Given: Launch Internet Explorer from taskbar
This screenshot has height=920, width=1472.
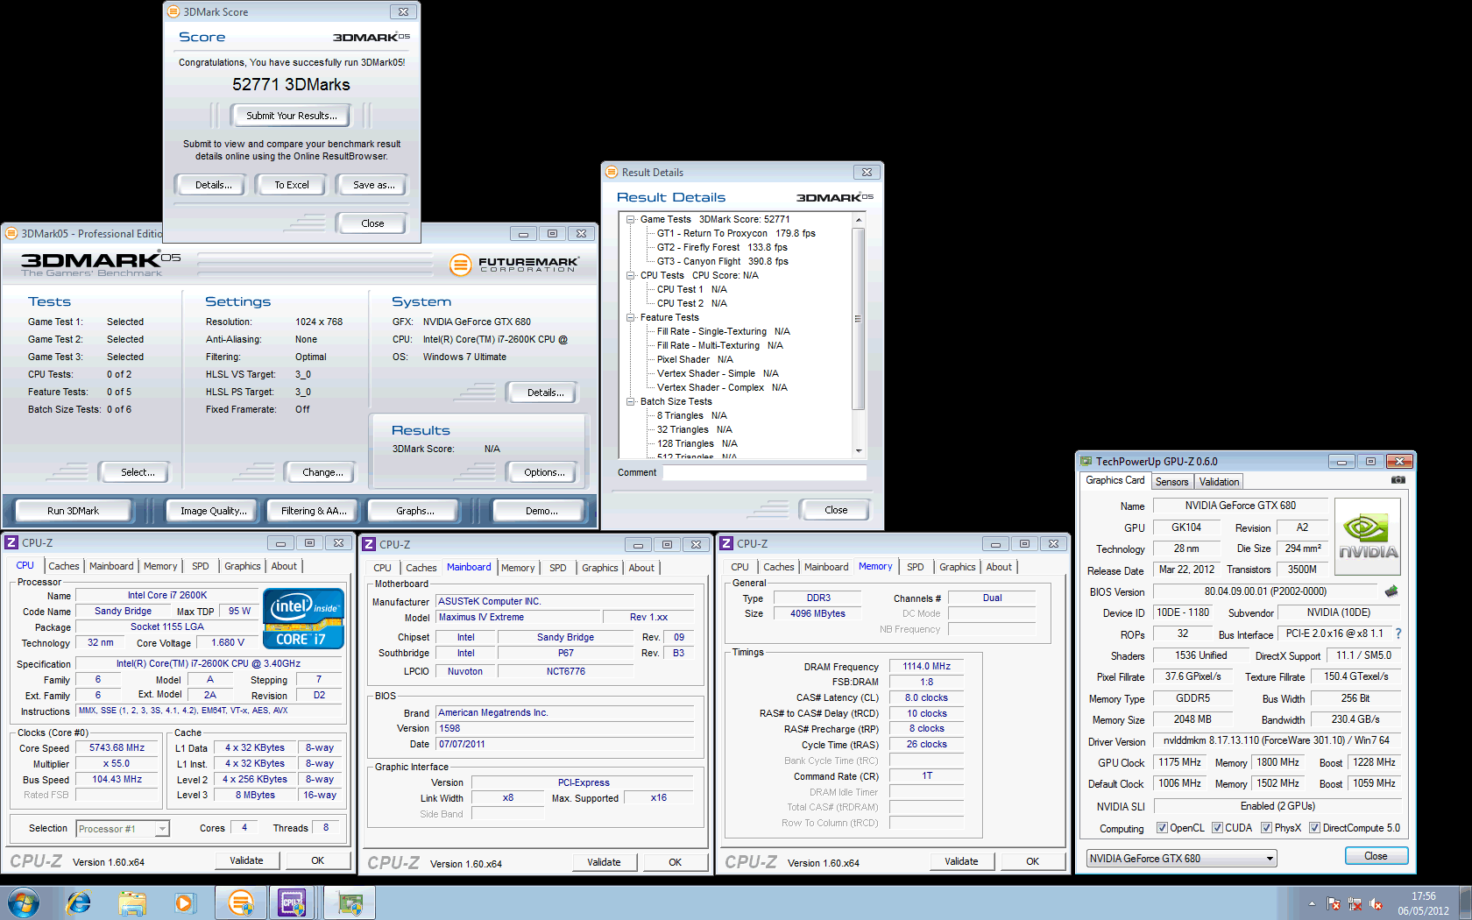Looking at the screenshot, I should (79, 902).
